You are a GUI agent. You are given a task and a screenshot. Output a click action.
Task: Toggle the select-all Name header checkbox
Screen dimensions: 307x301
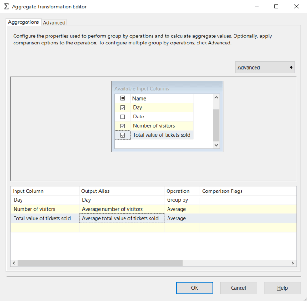[123, 98]
